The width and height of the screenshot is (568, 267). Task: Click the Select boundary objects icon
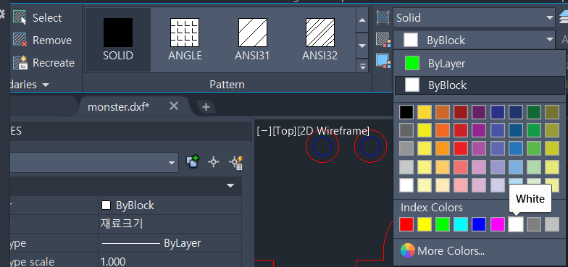point(20,17)
